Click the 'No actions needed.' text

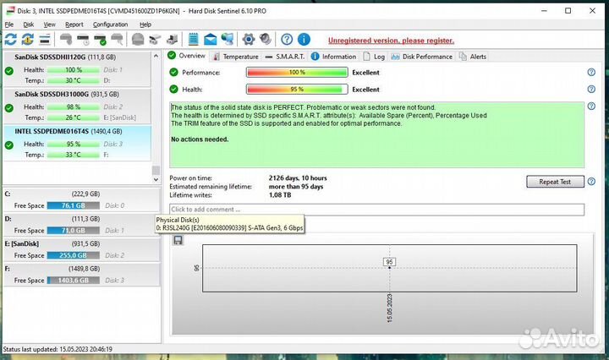pos(200,139)
